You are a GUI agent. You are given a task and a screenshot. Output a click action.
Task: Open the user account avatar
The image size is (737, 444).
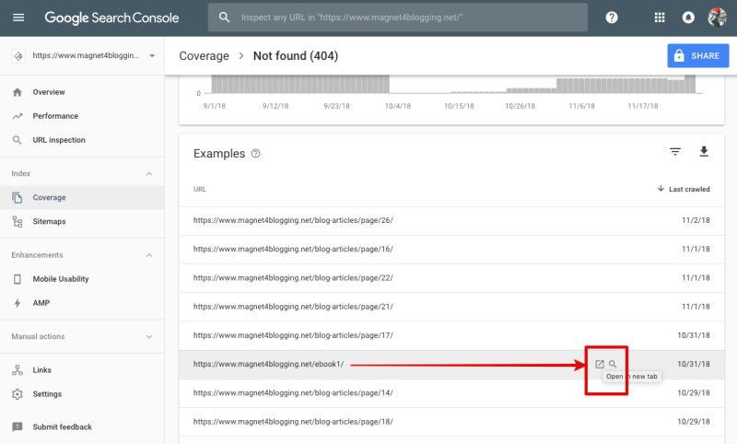click(717, 18)
